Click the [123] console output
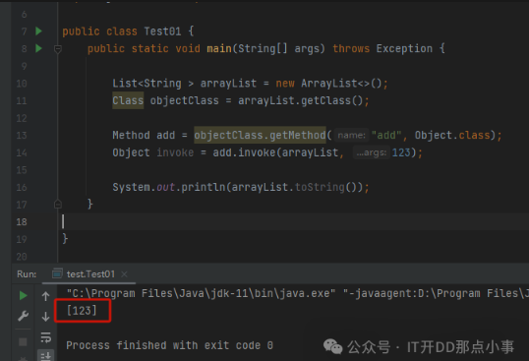This screenshot has width=529, height=361. 82,311
